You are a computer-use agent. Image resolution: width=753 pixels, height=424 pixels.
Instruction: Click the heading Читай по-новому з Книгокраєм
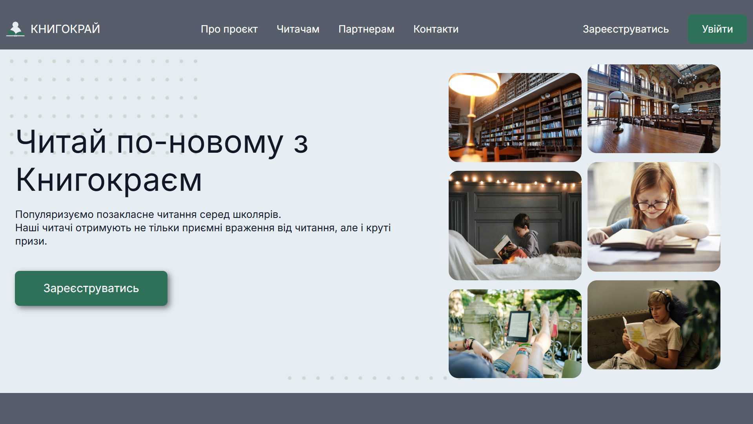[x=161, y=161]
